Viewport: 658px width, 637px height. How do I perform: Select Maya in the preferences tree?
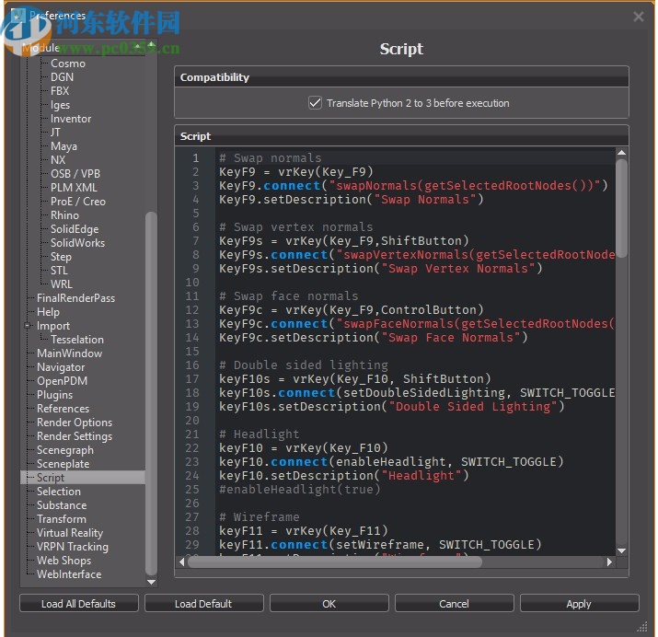(x=63, y=146)
